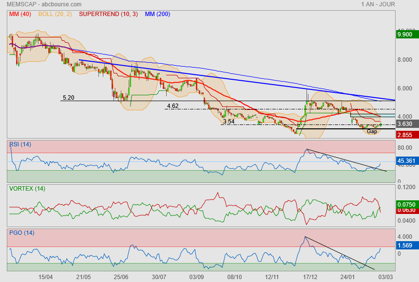
Task: Click the 80.00 RSI axis label
Action: (404, 147)
